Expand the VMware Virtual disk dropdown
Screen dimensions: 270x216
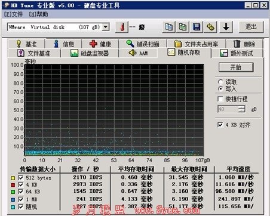(x=106, y=27)
